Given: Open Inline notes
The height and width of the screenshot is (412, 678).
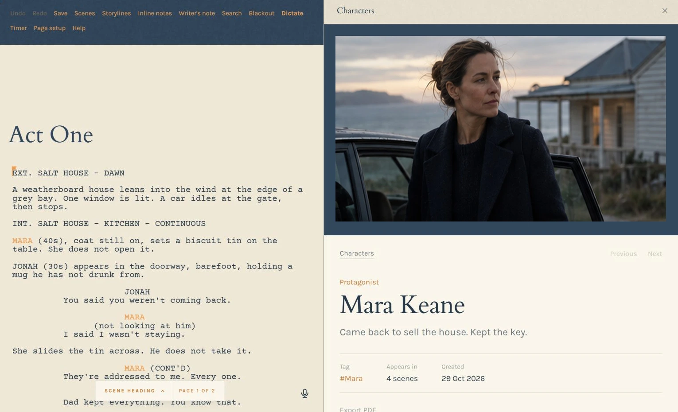Looking at the screenshot, I should (x=155, y=13).
